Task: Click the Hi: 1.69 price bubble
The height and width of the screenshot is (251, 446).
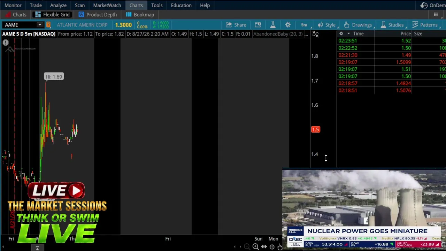Action: (x=54, y=77)
